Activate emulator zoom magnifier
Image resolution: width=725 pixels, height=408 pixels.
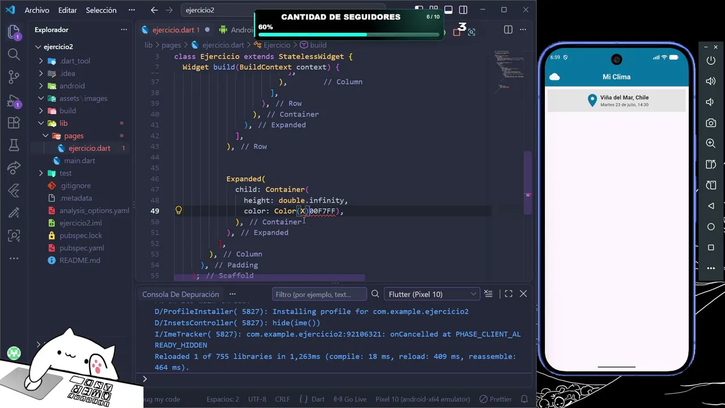tap(711, 143)
